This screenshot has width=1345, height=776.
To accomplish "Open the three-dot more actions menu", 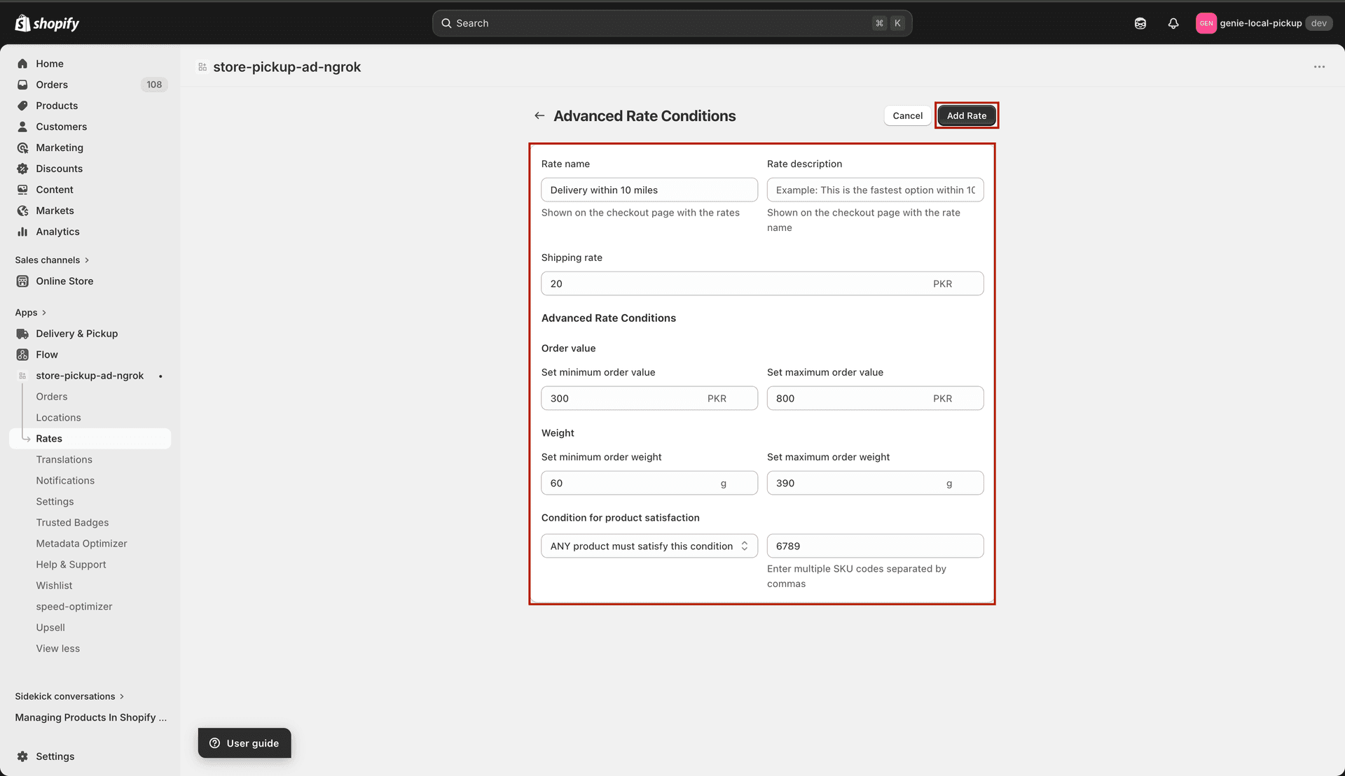I will click(1319, 67).
